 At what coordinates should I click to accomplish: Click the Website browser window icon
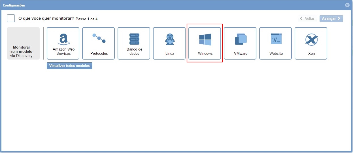276,39
